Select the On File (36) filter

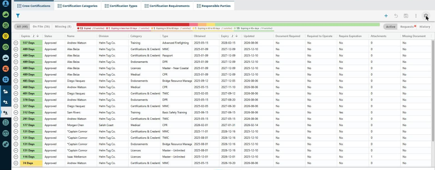(x=41, y=27)
